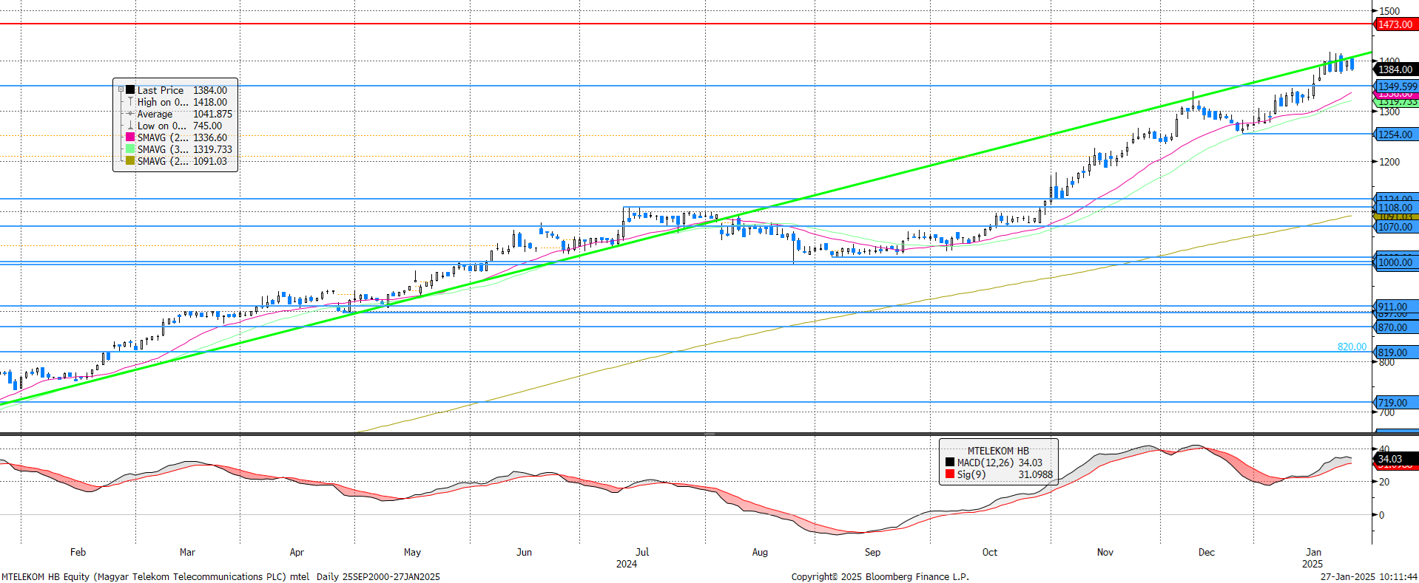Click the Low marker icon in legend
Screen dimensions: 1419x583
(130, 126)
